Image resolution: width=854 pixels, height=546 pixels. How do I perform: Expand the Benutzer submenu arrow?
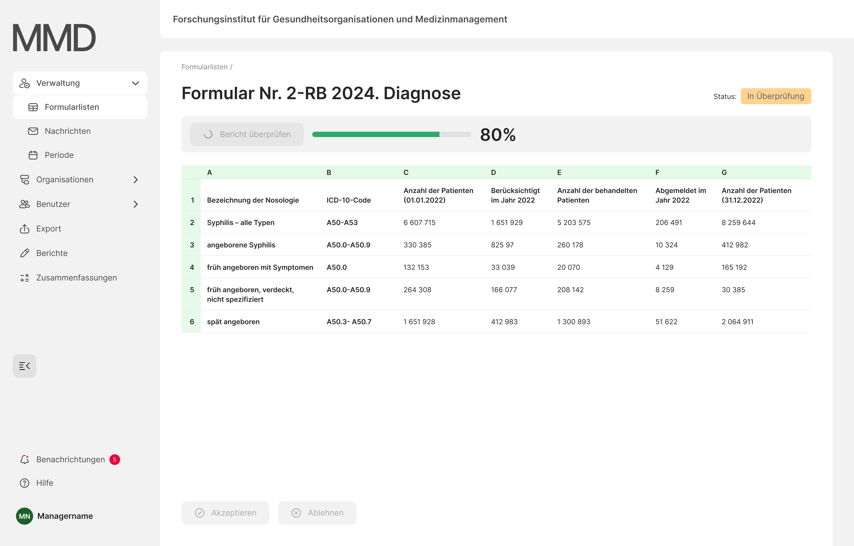pyautogui.click(x=135, y=204)
